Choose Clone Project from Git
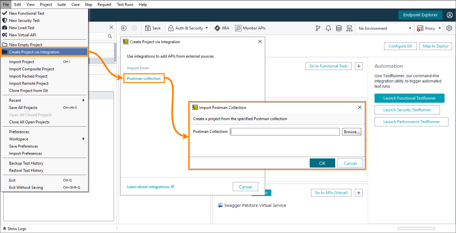Screen dimensions: 456x233 (44, 91)
